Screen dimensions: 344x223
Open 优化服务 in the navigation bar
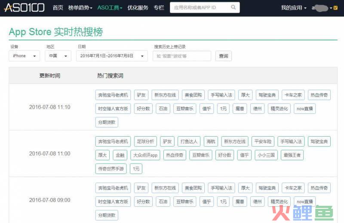pos(138,8)
